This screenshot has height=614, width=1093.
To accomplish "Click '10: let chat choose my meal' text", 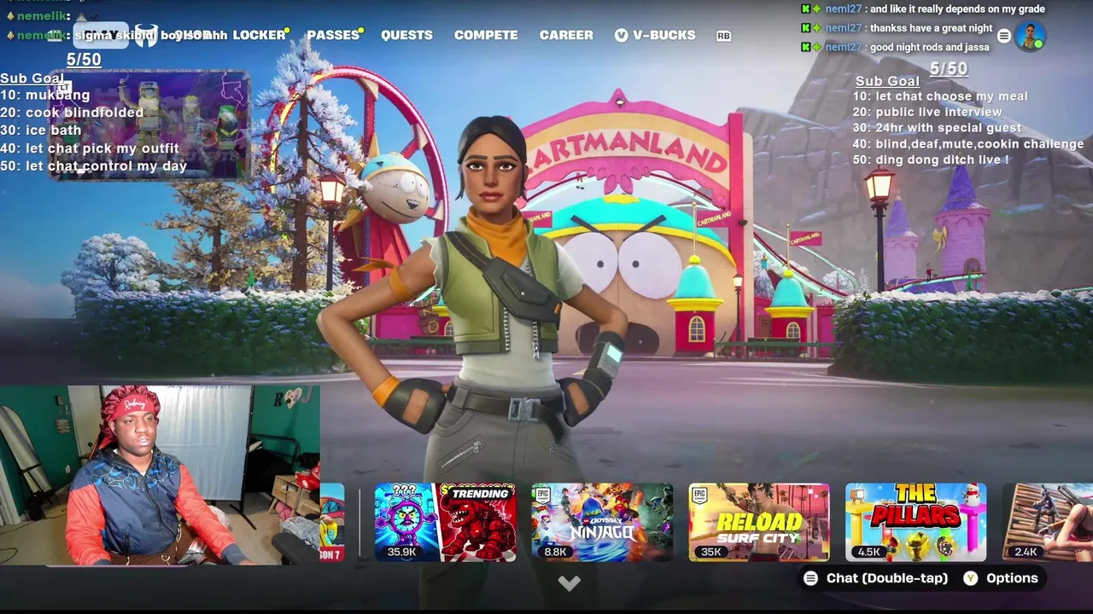I will (x=940, y=96).
